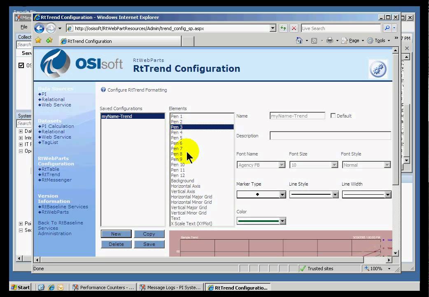Open the new blank tab button
This screenshot has height=297, width=429.
click(x=188, y=41)
